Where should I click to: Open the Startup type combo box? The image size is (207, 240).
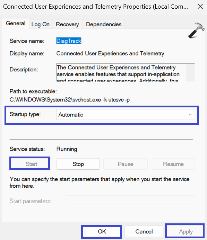126,115
